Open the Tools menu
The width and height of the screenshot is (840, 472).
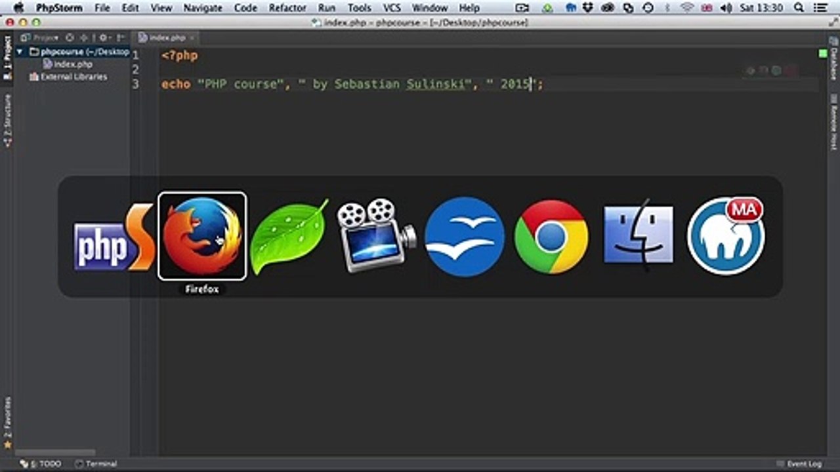359,8
